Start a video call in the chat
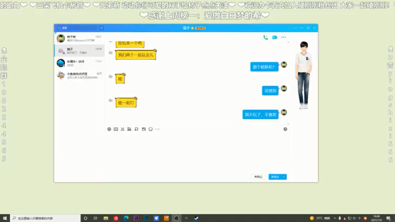Screen dimensions: 395x222 coord(275,38)
